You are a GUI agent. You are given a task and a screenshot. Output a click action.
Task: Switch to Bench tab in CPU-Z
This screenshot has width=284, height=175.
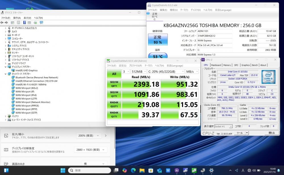[x=255, y=65]
